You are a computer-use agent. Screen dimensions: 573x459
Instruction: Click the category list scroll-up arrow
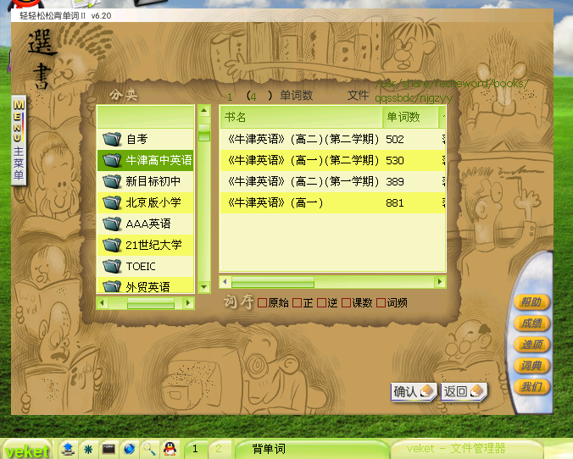(x=204, y=110)
